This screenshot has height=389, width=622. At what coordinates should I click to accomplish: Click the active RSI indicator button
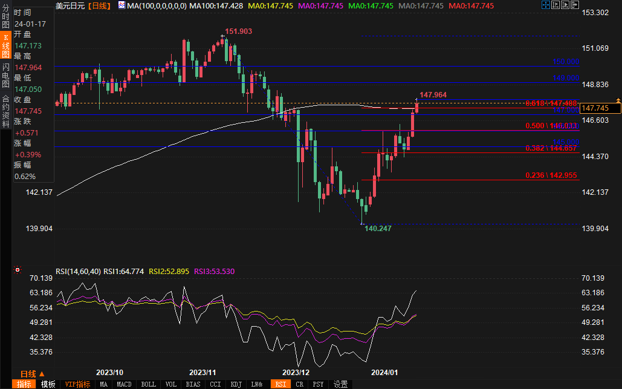[280, 384]
